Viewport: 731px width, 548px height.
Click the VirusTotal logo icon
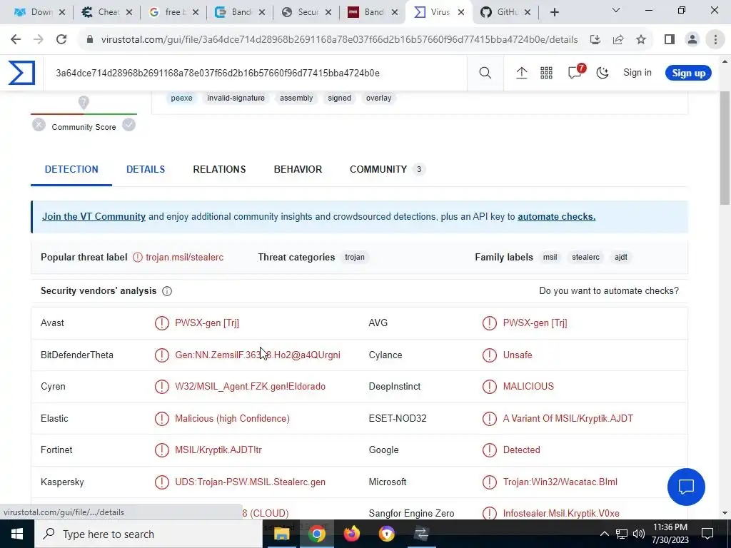click(21, 73)
